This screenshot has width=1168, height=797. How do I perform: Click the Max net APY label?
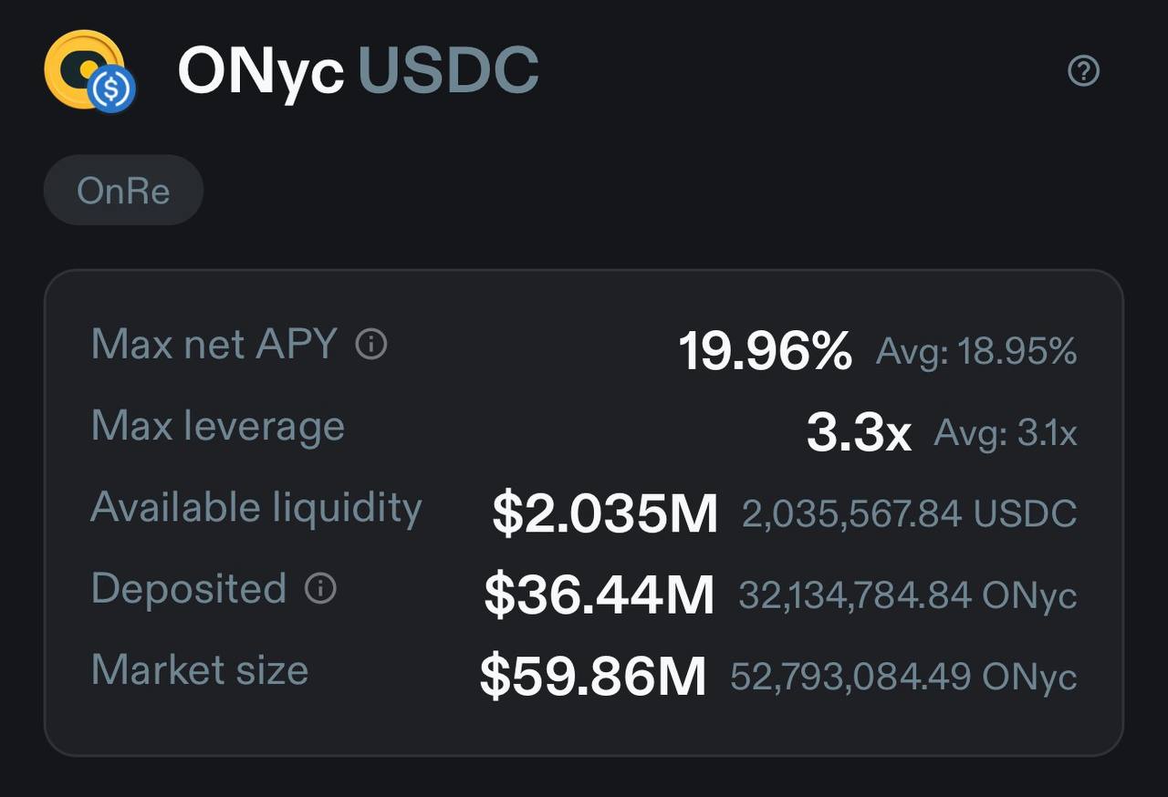[214, 345]
